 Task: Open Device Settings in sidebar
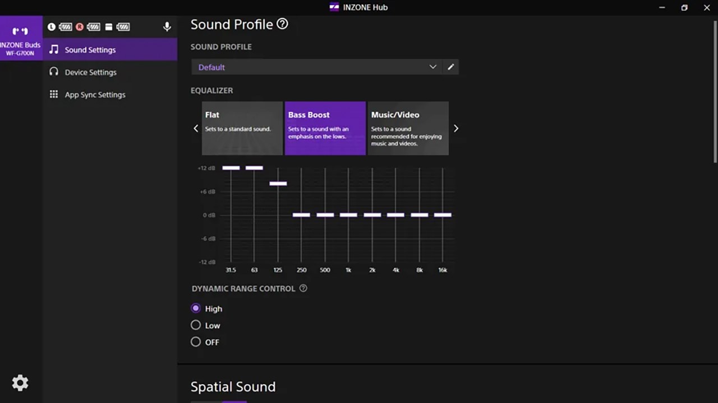tap(110, 72)
